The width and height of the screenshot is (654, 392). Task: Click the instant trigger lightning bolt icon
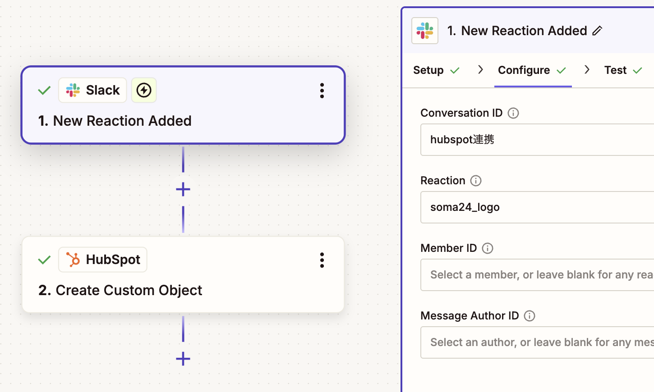click(x=144, y=90)
